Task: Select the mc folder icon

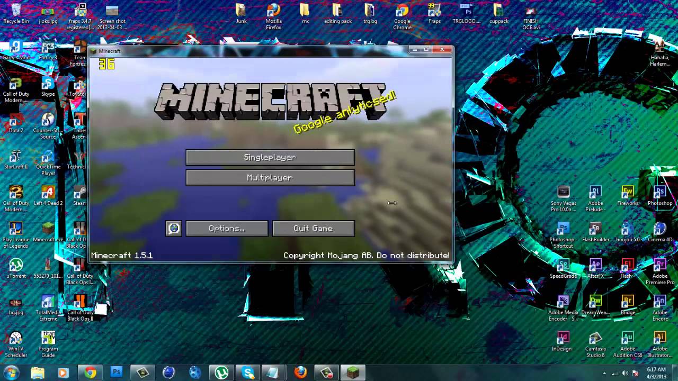Action: pyautogui.click(x=305, y=14)
